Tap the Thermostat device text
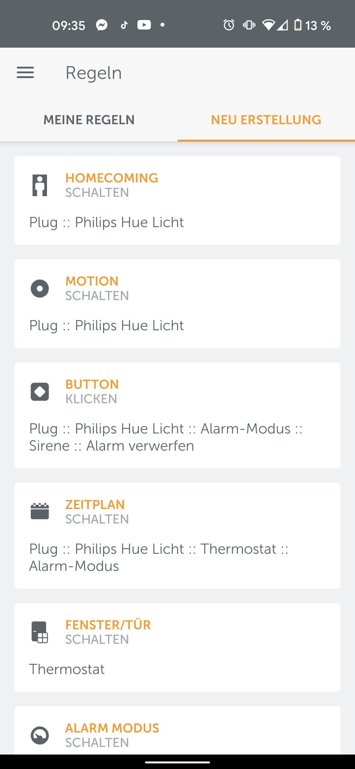This screenshot has height=769, width=355. (67, 669)
